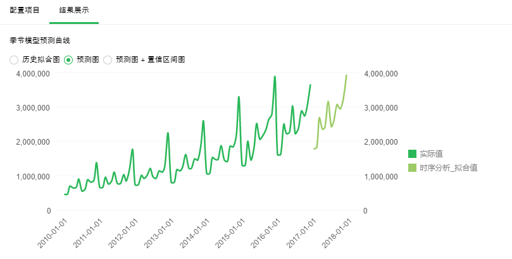Click the highest peak of the 实际值 line
Screen dimensions: 512x259
[275, 76]
